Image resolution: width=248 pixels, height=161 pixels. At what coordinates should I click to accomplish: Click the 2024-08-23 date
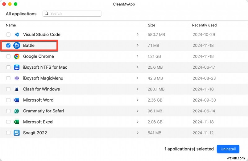[204, 78]
